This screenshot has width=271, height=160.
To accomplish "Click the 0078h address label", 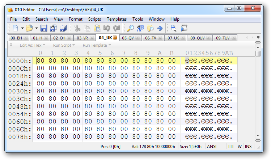I will pos(20,137).
